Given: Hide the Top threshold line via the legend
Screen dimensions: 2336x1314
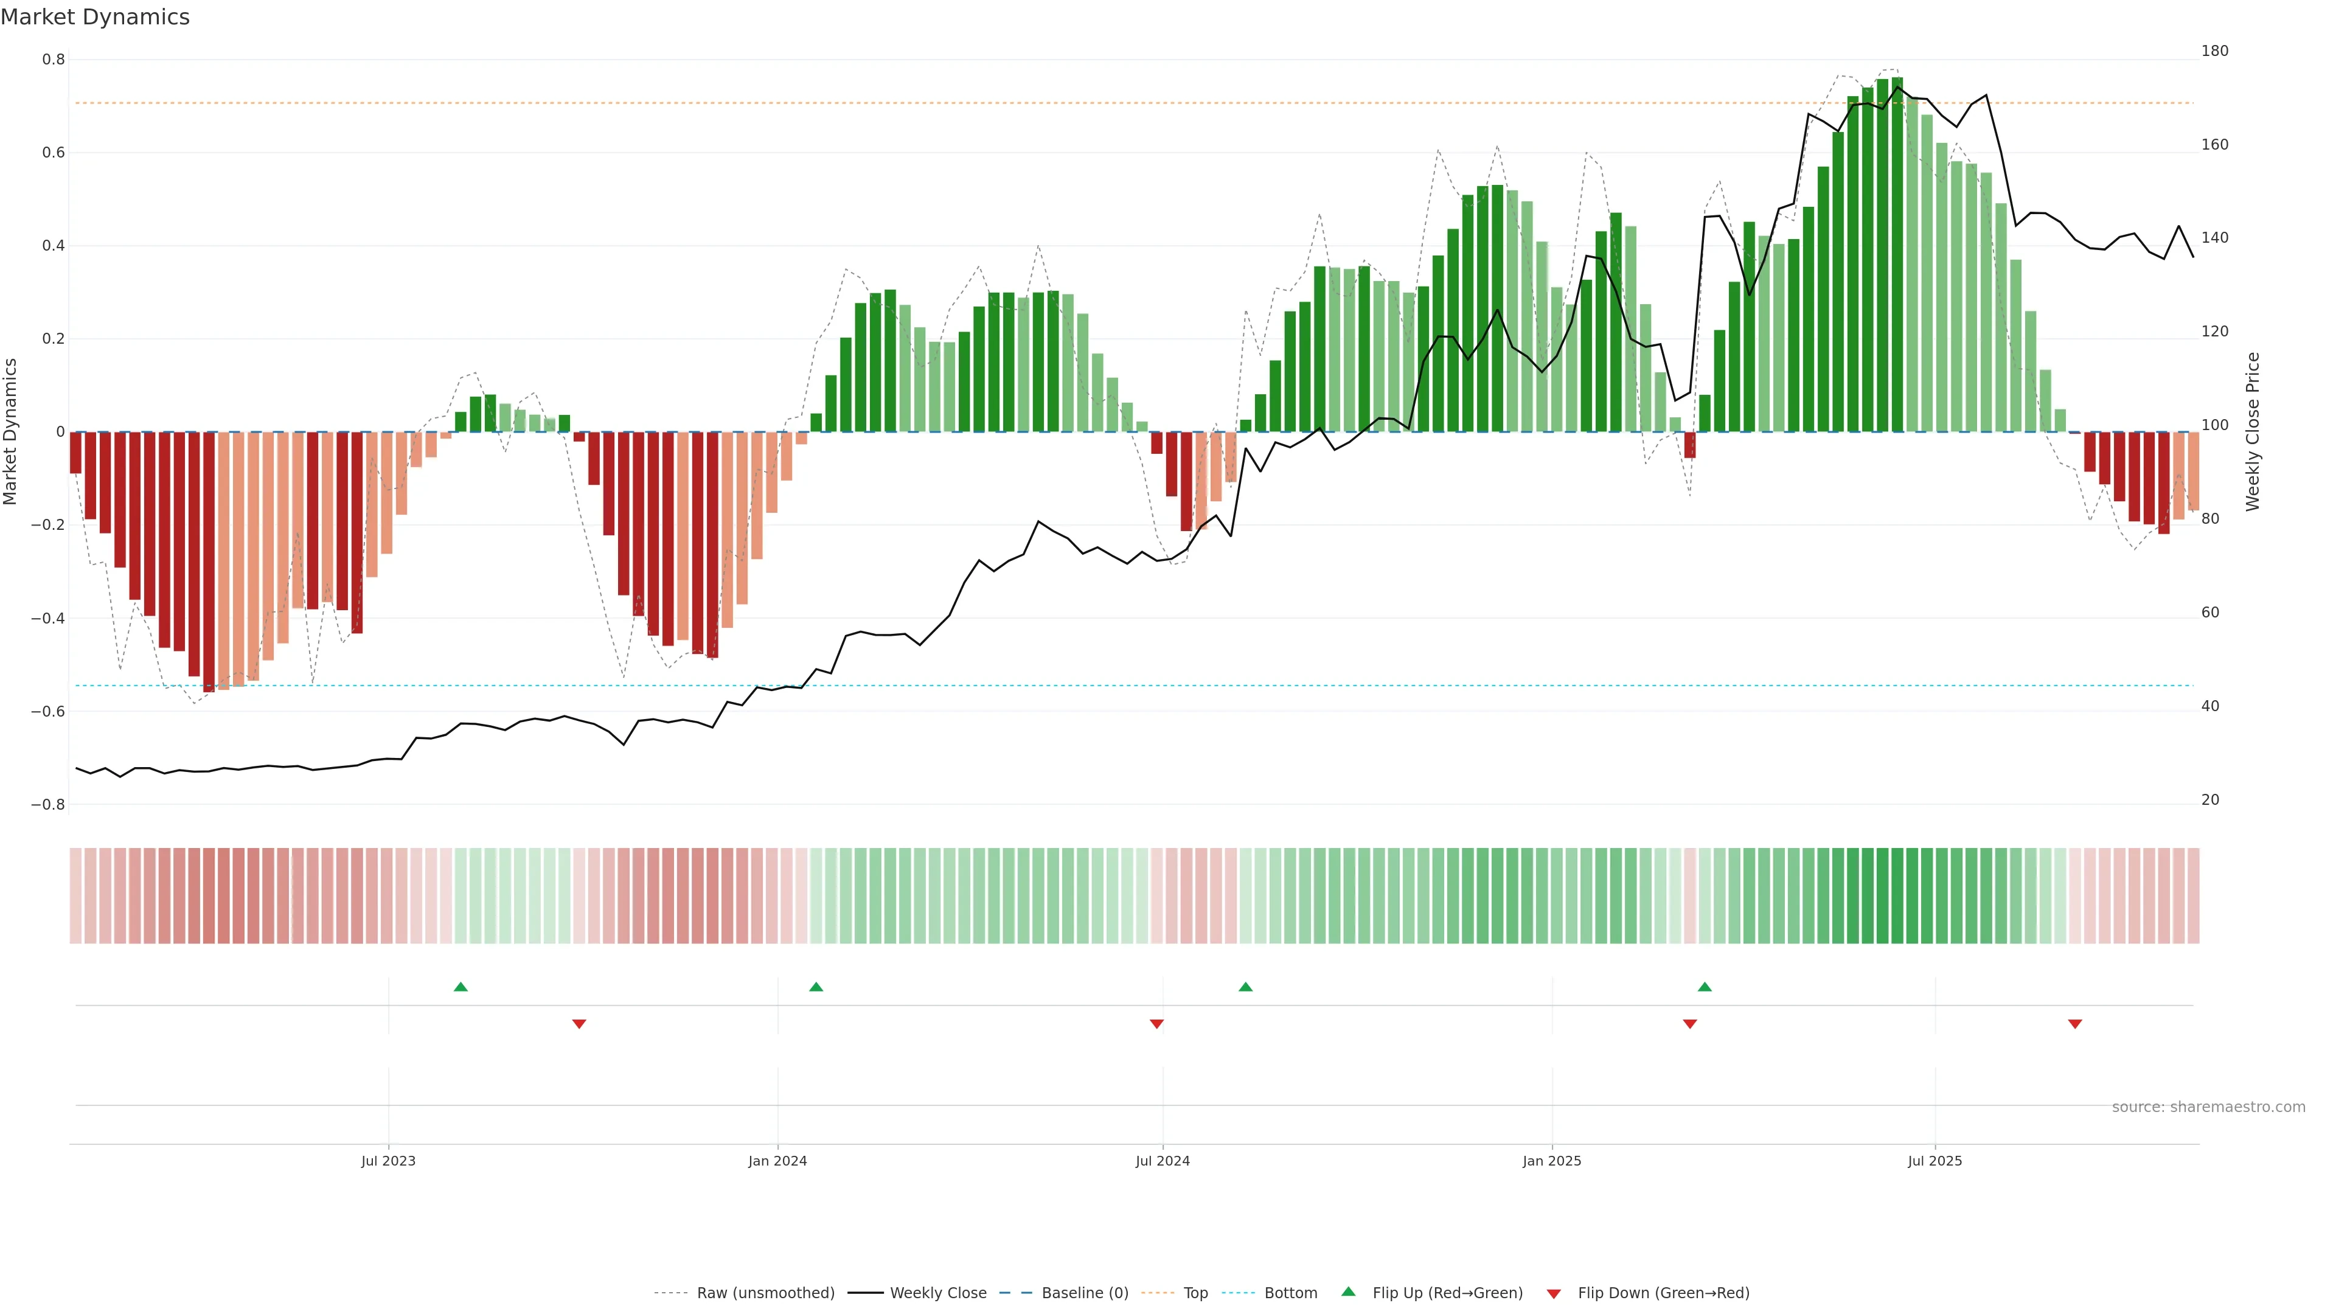Looking at the screenshot, I should 1195,1293.
